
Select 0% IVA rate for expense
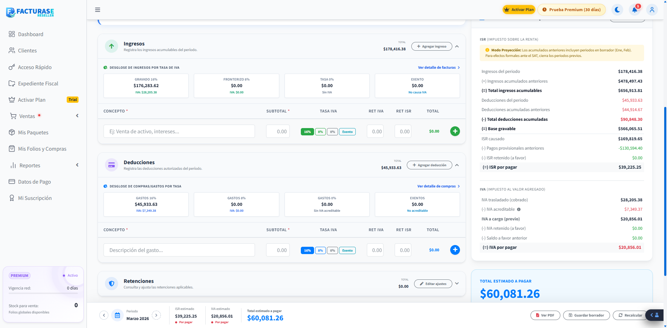pos(332,251)
